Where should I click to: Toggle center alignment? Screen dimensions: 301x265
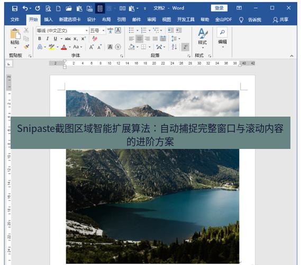(x=139, y=39)
